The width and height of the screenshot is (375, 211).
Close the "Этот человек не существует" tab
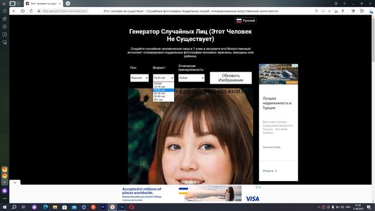[60, 4]
